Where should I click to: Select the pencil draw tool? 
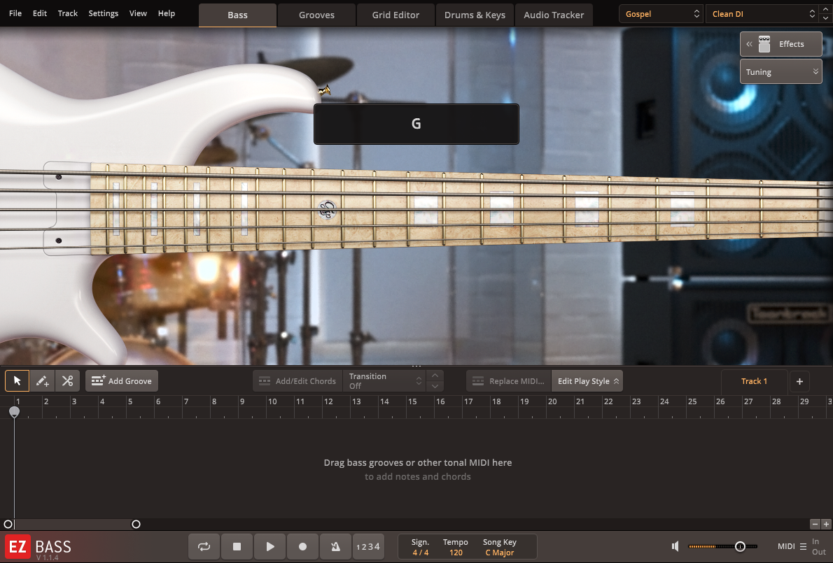point(43,381)
